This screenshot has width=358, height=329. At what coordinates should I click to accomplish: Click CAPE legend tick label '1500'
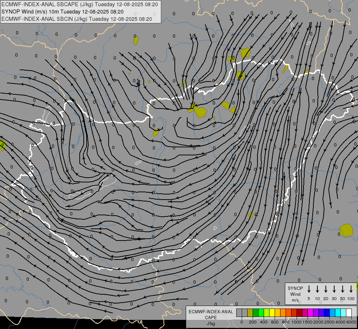tap(308, 322)
